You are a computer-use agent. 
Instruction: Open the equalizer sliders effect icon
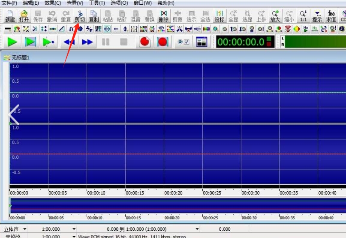pyautogui.click(x=134, y=29)
